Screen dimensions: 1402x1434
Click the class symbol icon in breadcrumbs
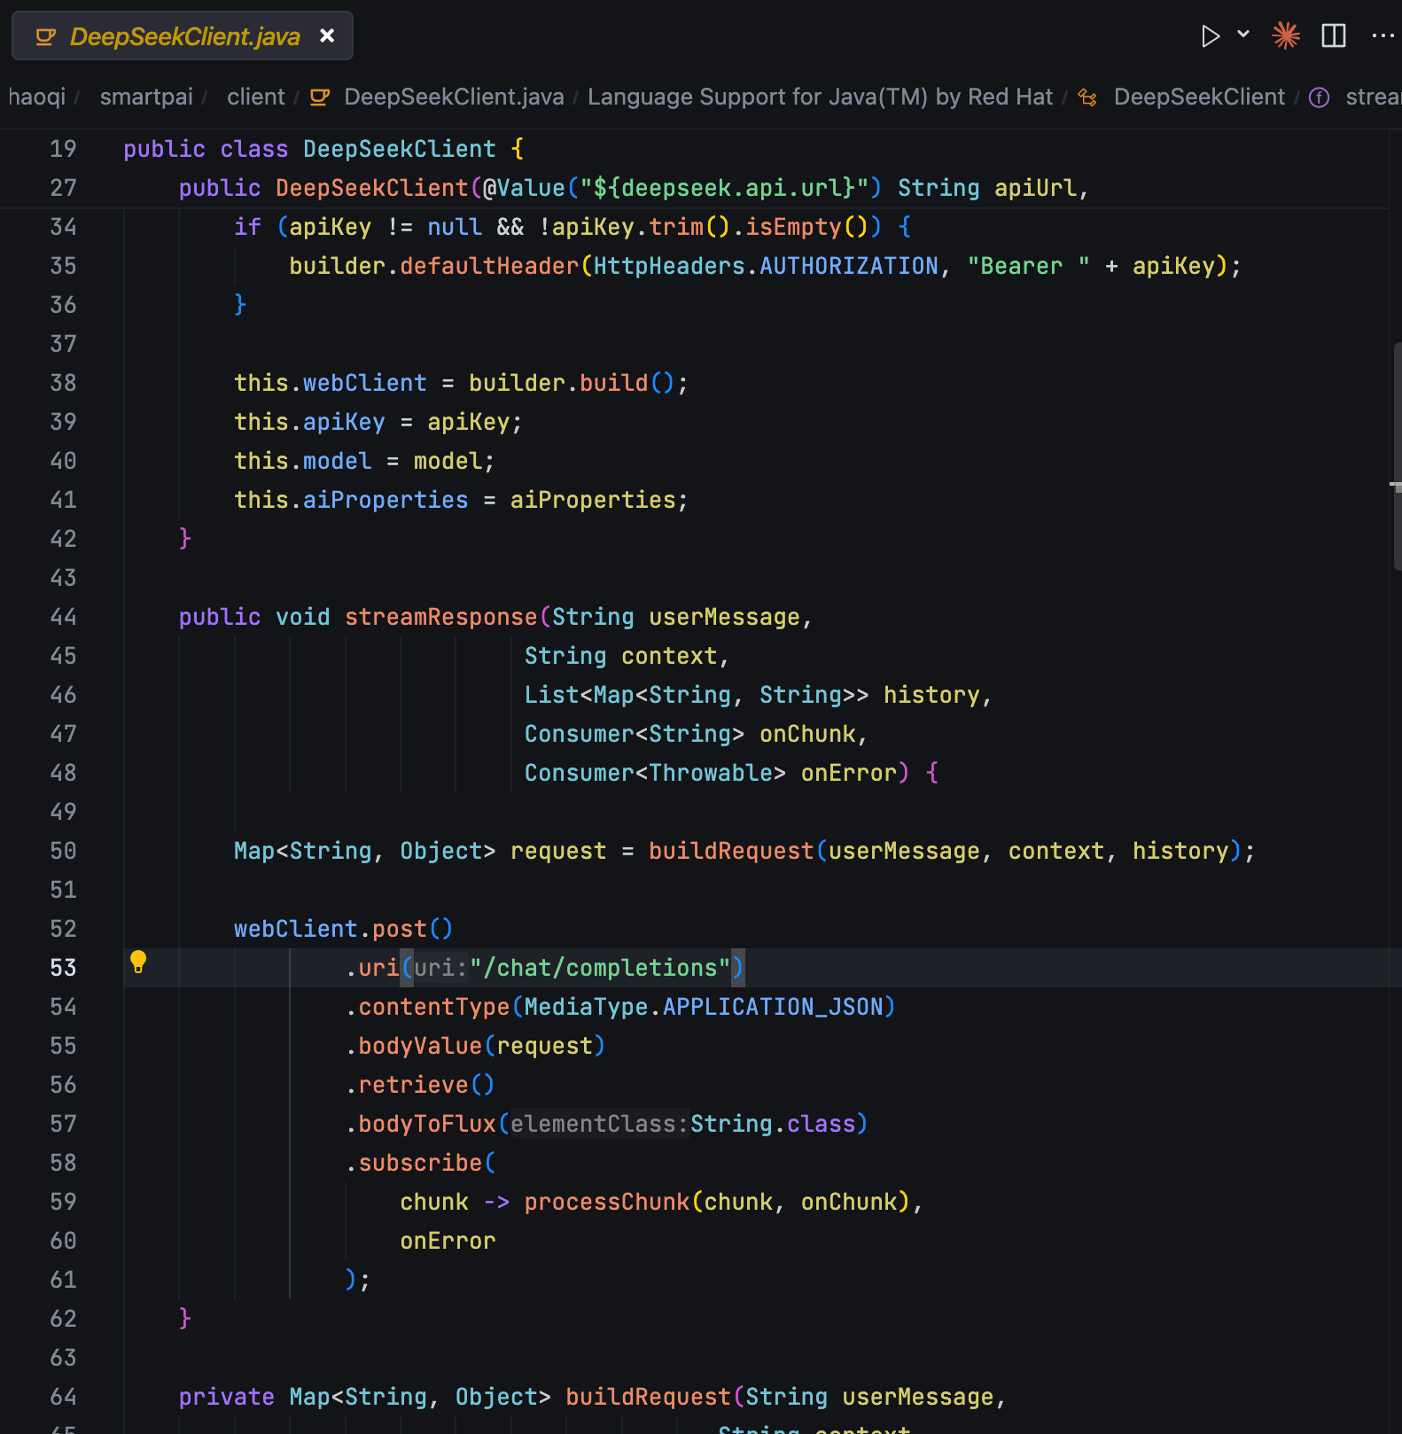1087,97
